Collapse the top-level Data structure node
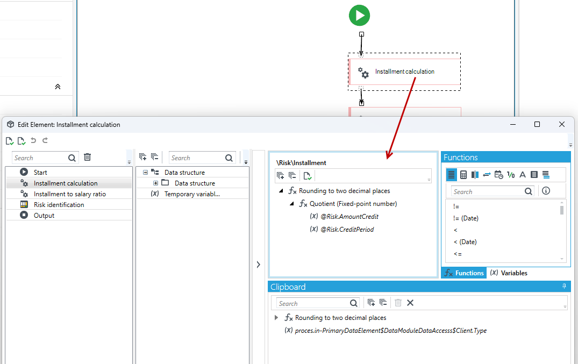Image resolution: width=578 pixels, height=364 pixels. (146, 172)
